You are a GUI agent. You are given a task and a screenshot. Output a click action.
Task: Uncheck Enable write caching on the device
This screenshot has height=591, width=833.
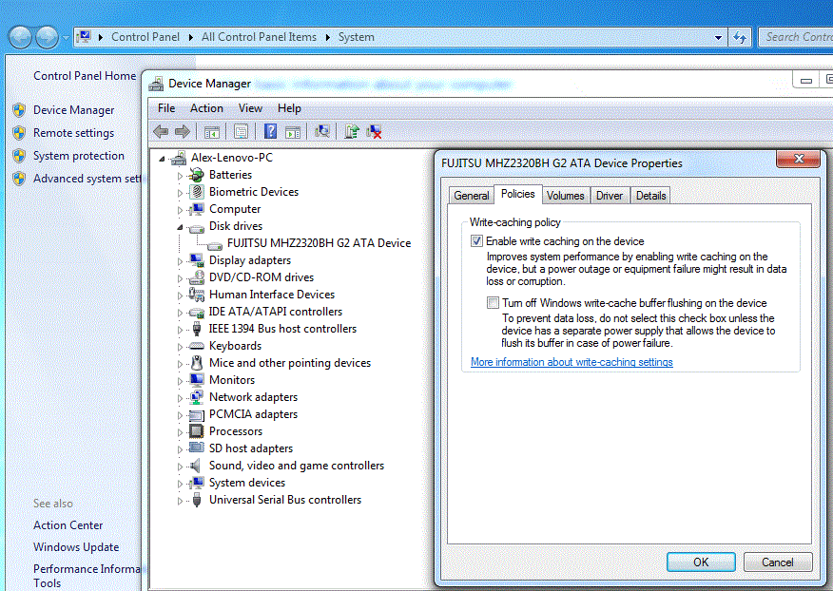(x=476, y=241)
